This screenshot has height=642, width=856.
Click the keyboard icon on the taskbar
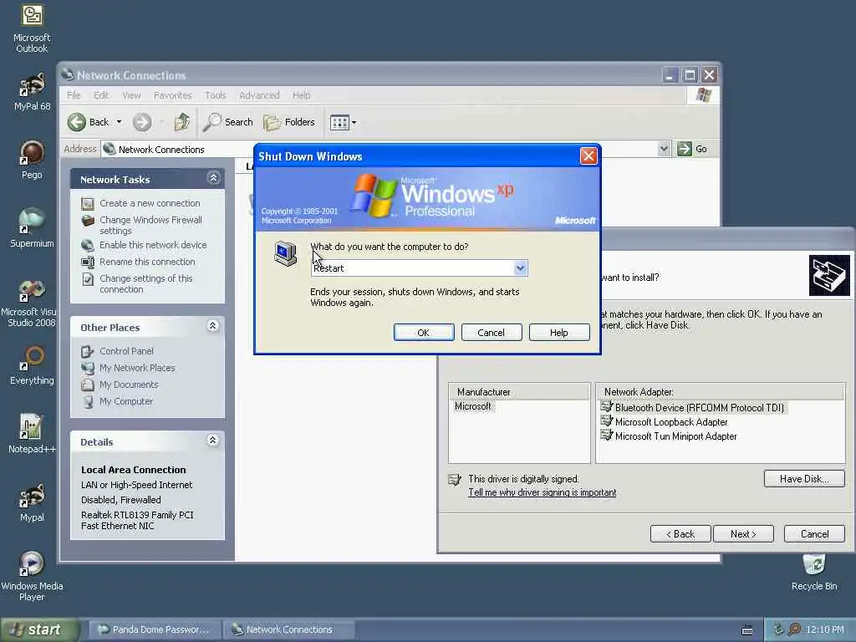(747, 630)
